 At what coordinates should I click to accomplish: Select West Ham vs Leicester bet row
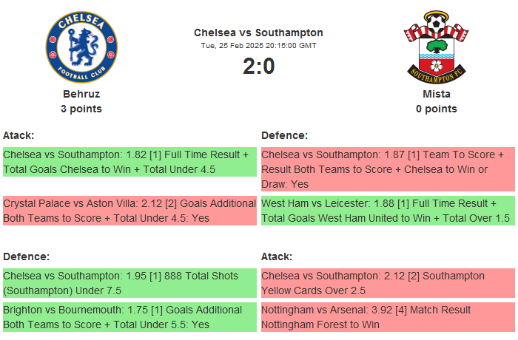tap(388, 211)
